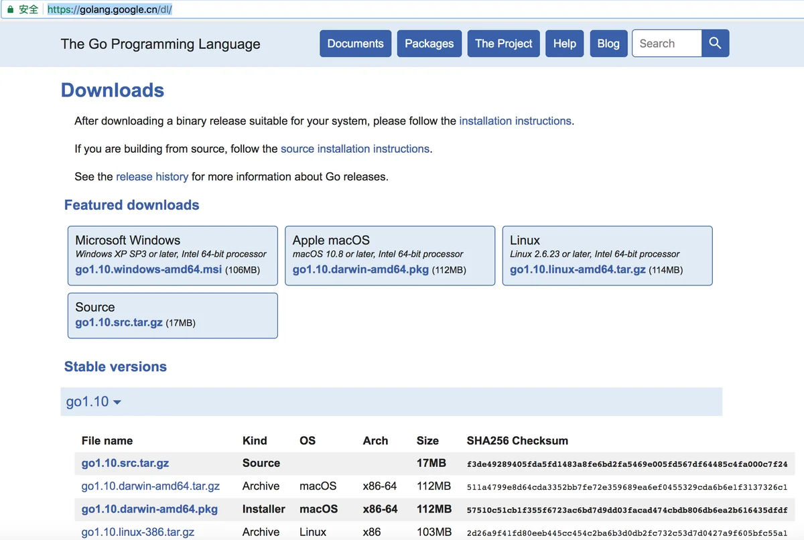Download go1.10.src.tar.gz from Source box

pos(119,322)
